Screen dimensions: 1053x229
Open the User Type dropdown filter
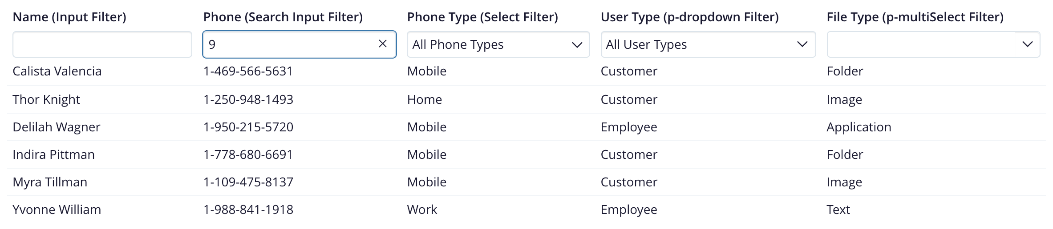point(708,44)
